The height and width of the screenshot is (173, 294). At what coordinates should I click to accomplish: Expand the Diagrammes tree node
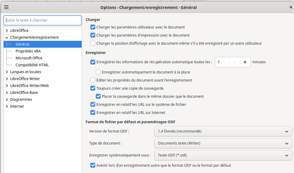click(7, 100)
